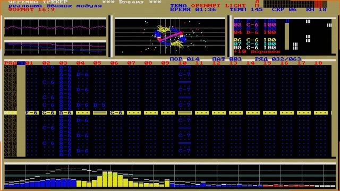Screen dimensions: 340x191
Task: Click track 06's C-6 note on row 032
Action: click(117, 113)
